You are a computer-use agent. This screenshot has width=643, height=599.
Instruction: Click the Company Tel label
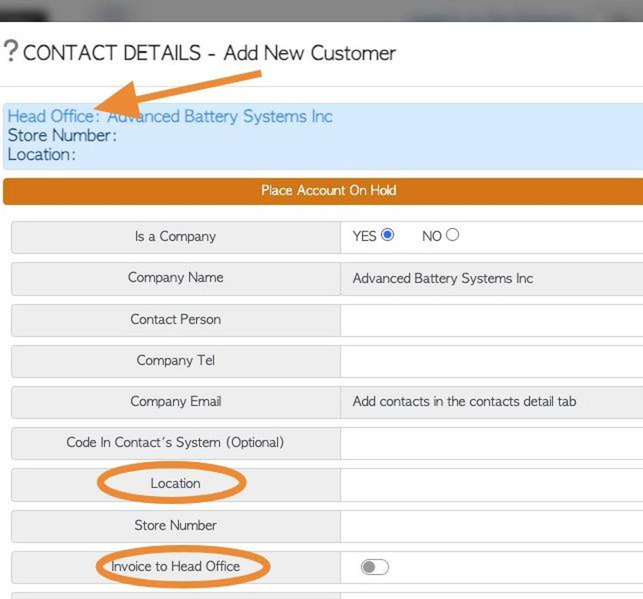pos(176,360)
